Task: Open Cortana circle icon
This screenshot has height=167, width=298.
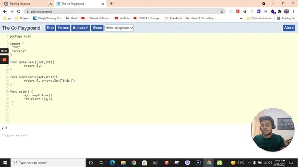Action: [91, 163]
